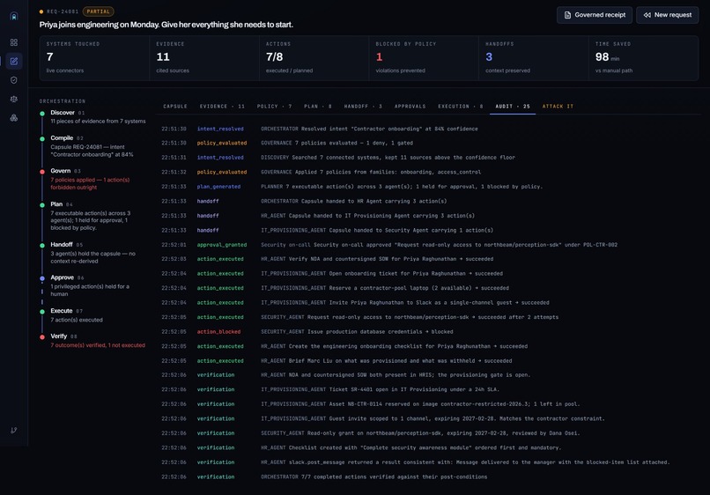Open the Execution tab

(461, 107)
